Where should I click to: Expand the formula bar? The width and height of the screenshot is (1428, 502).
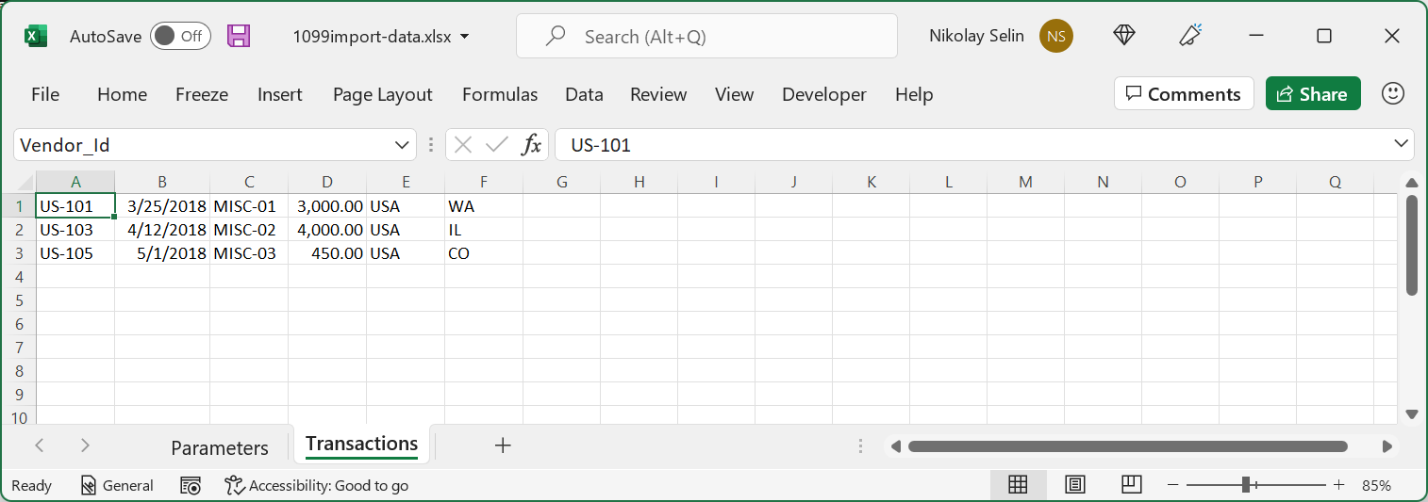tap(1401, 143)
